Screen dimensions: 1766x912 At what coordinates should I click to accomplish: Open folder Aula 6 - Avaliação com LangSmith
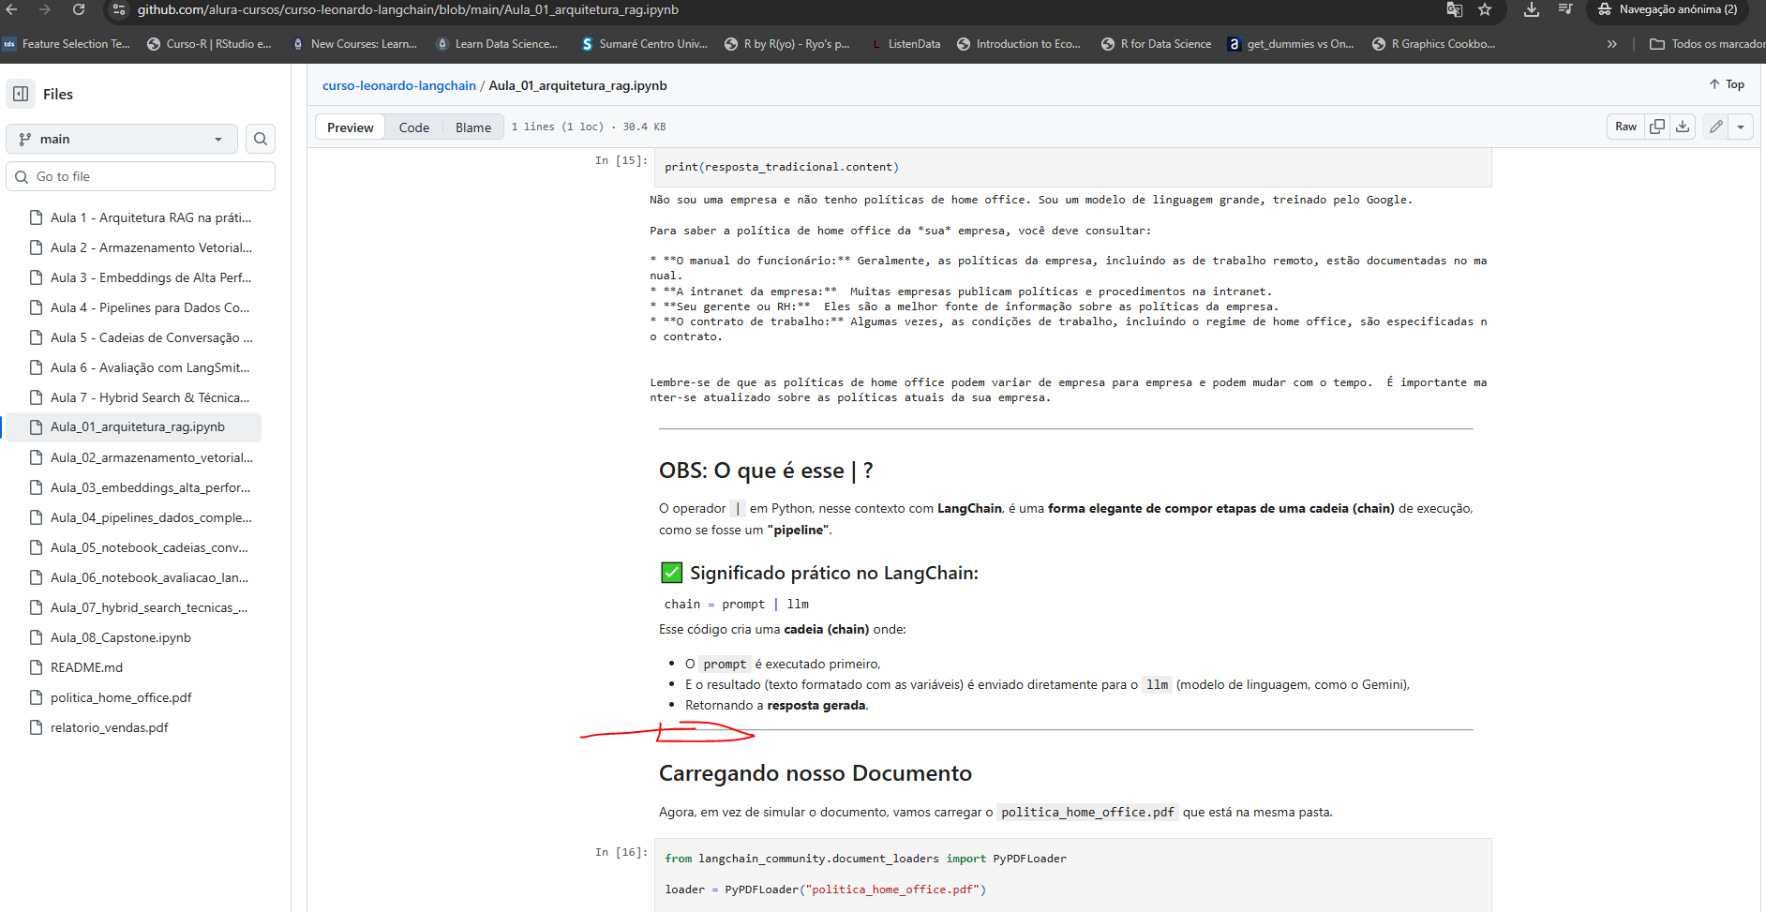[150, 367]
